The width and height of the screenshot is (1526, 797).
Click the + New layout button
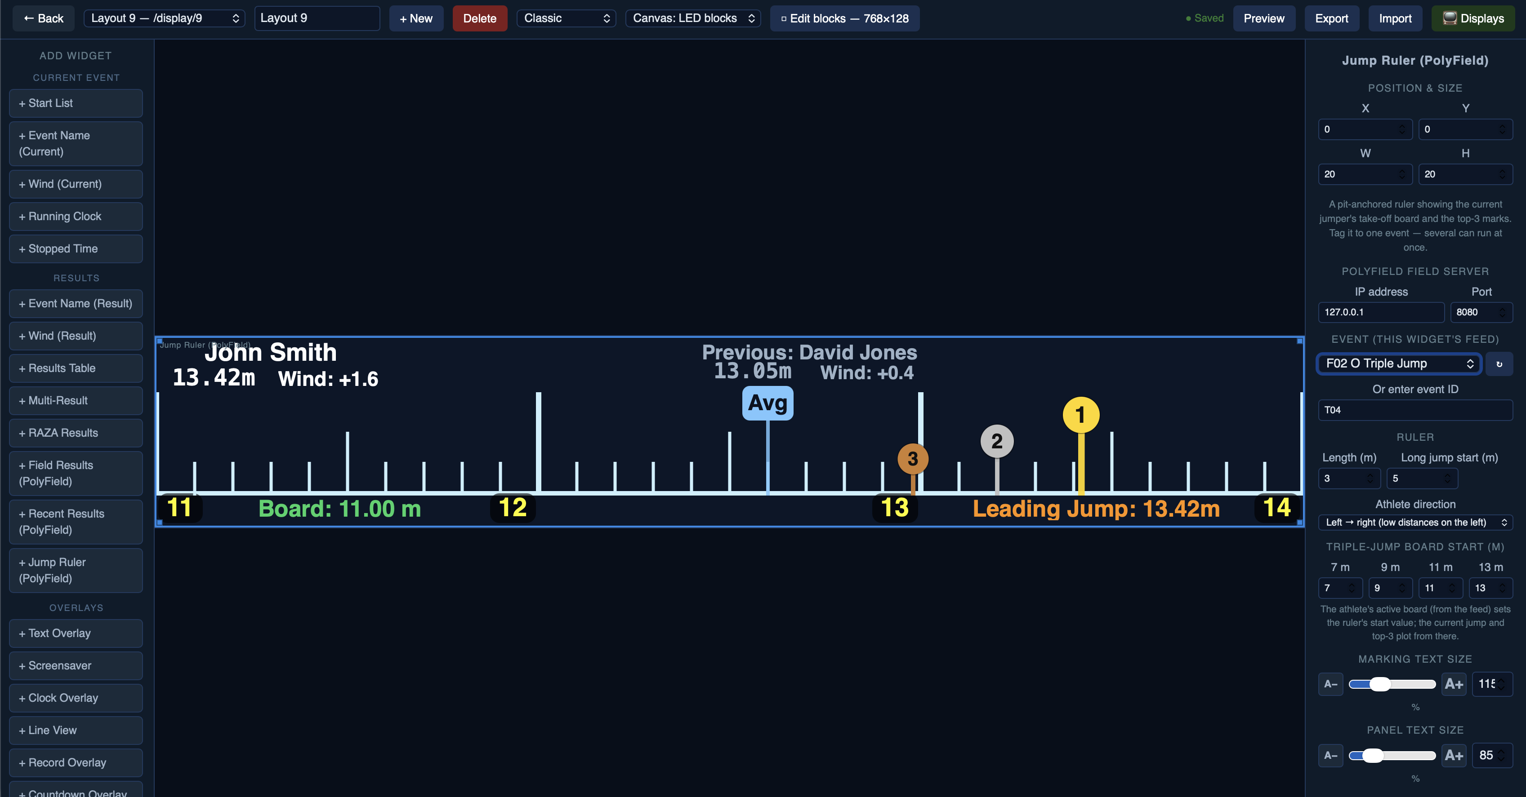[x=416, y=18]
